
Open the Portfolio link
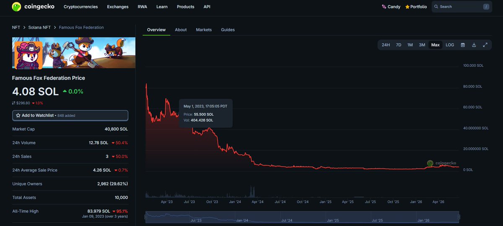tap(416, 7)
